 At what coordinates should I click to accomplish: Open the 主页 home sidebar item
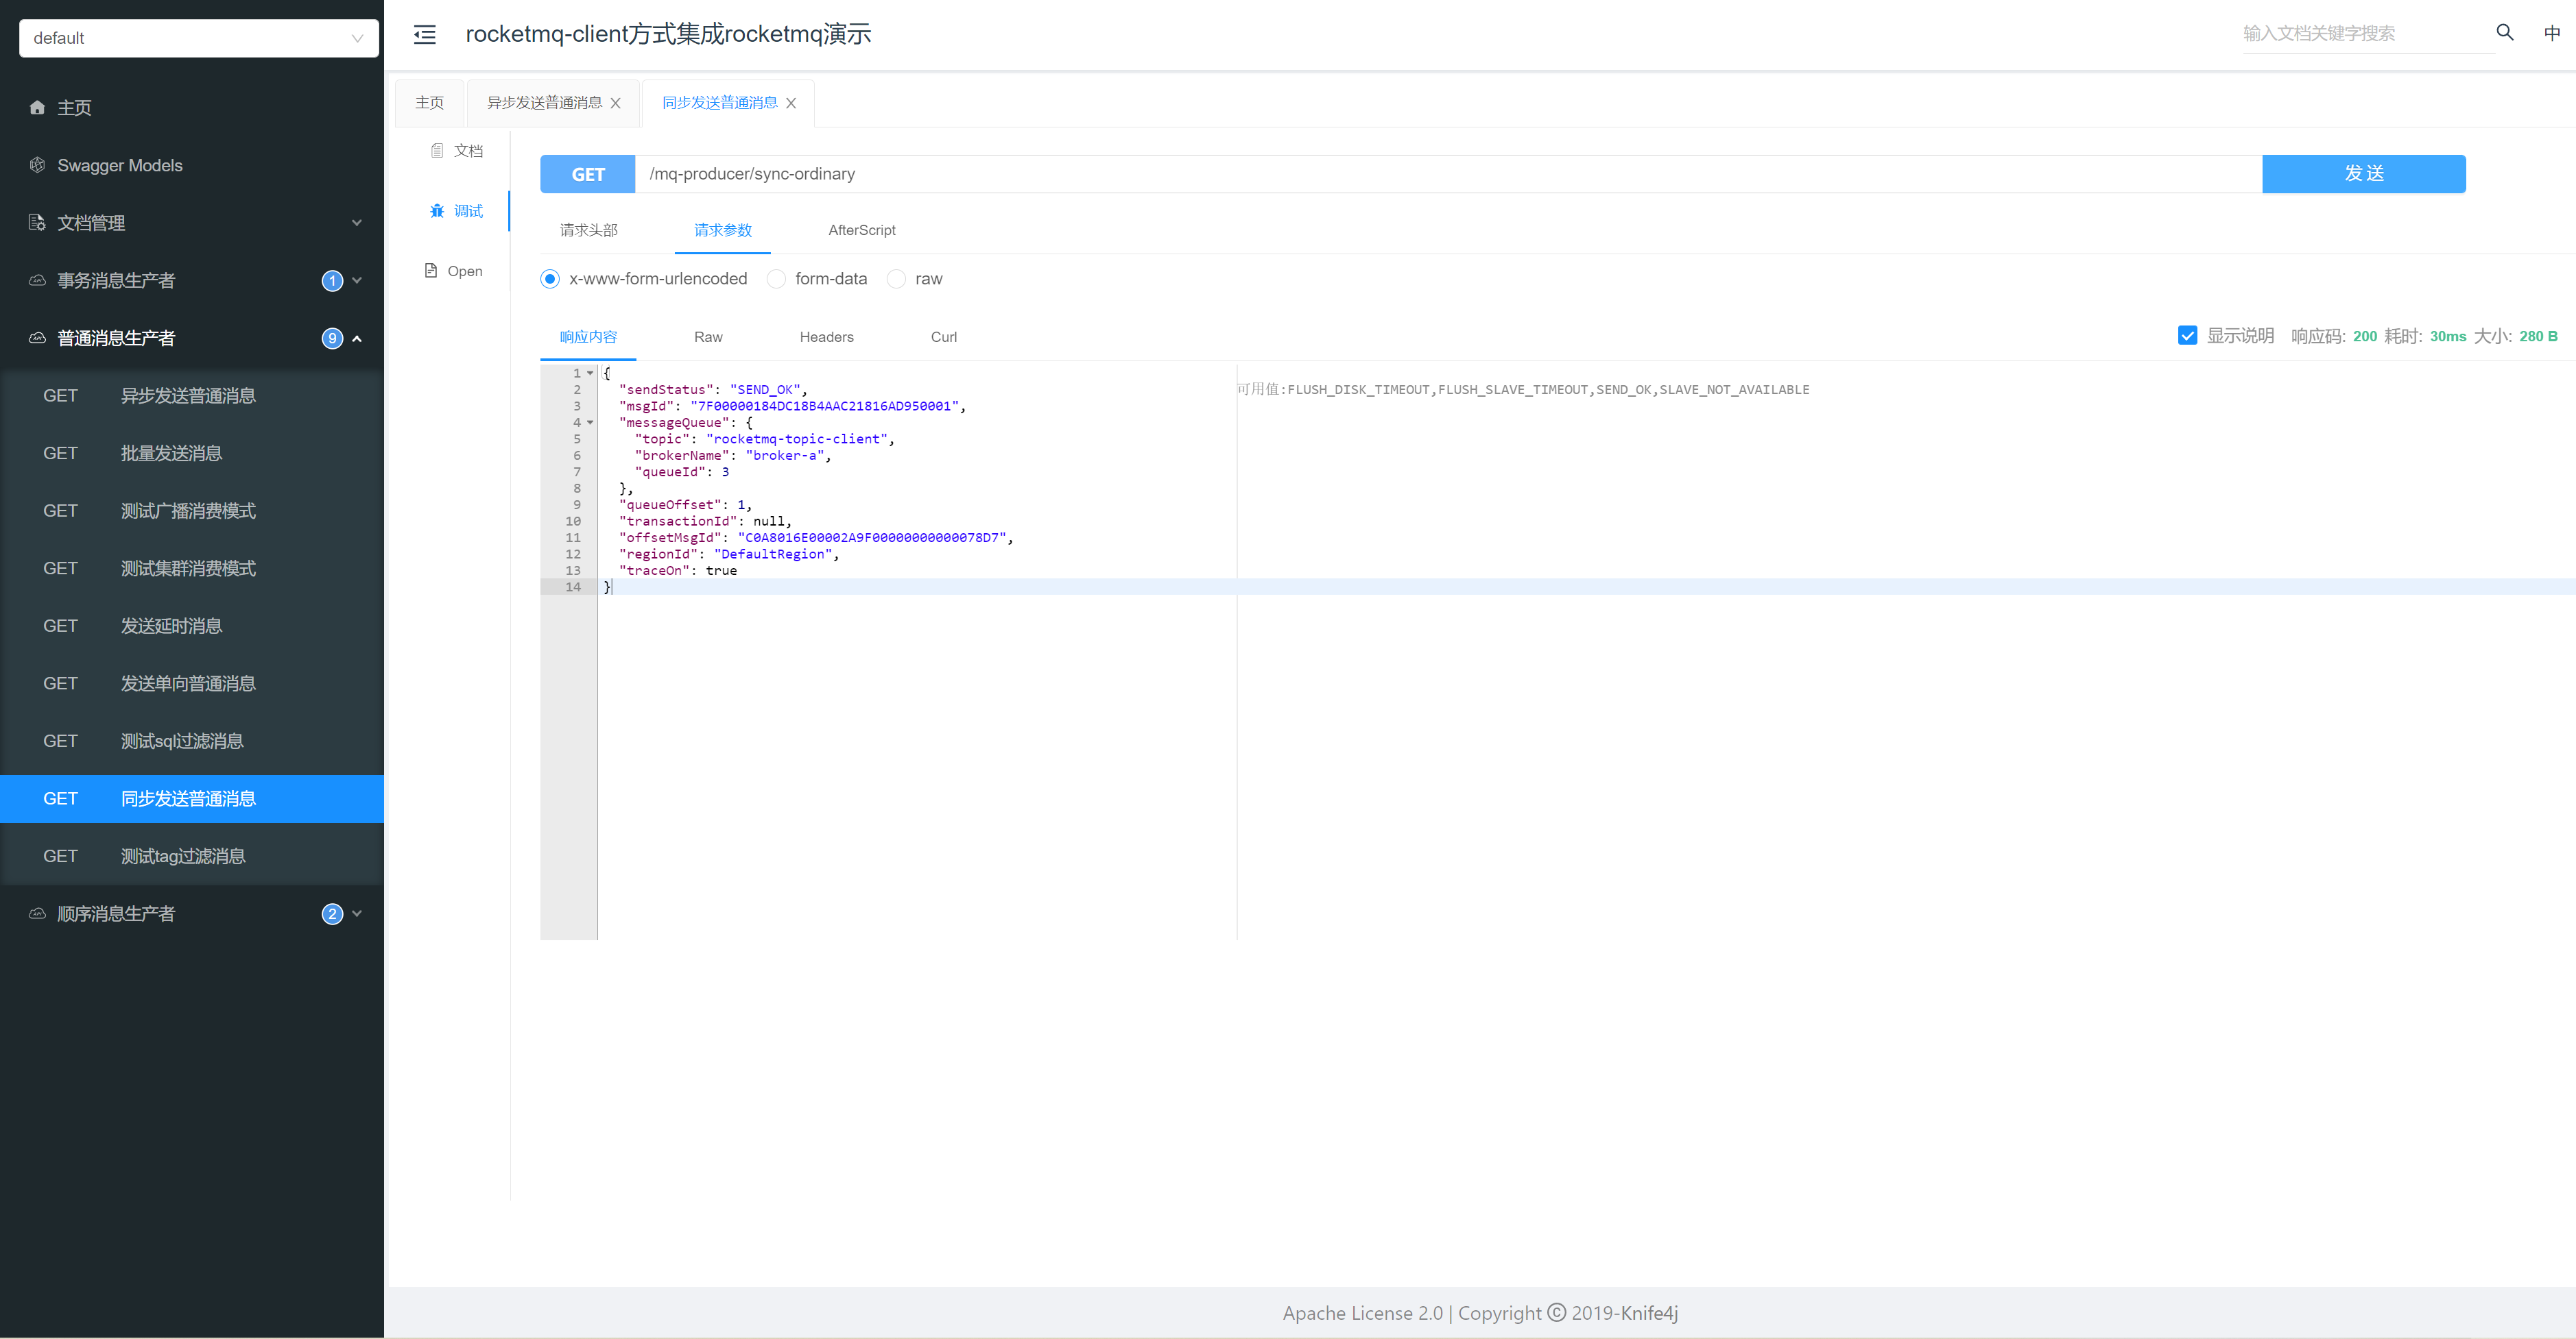point(192,108)
